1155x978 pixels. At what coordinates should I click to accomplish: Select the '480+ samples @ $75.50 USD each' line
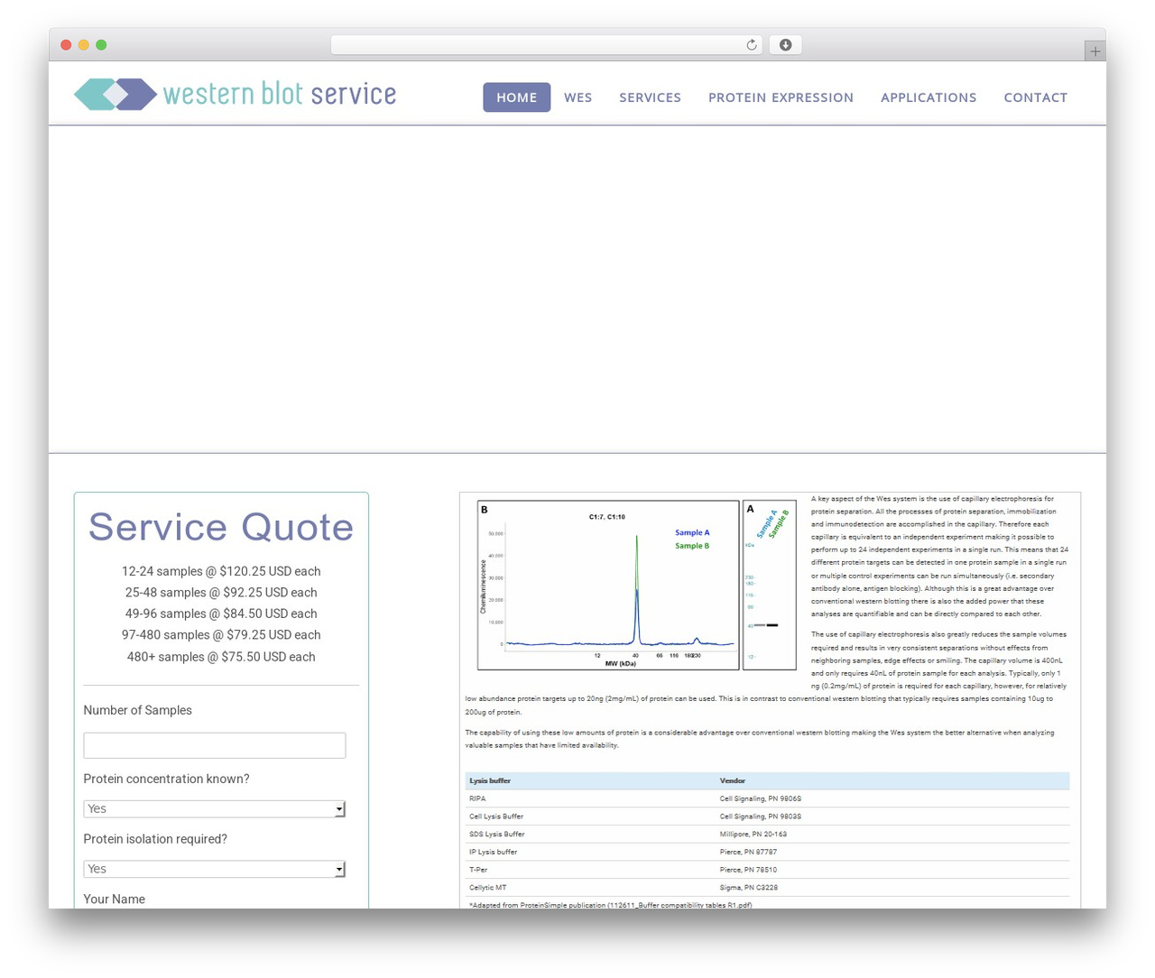221,657
